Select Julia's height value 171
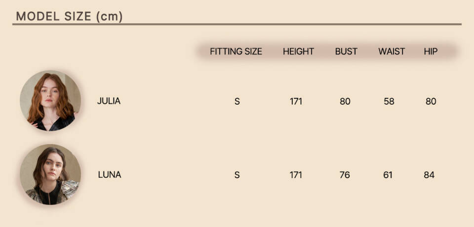The image size is (474, 227). (296, 102)
